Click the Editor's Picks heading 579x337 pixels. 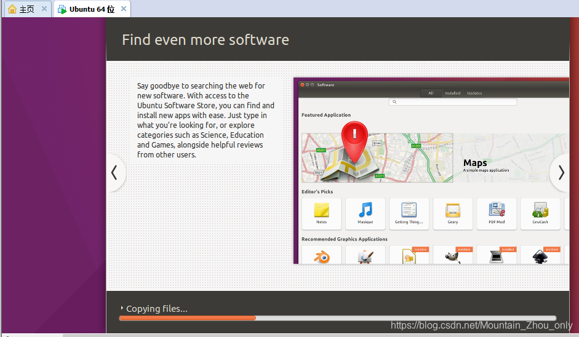point(317,192)
